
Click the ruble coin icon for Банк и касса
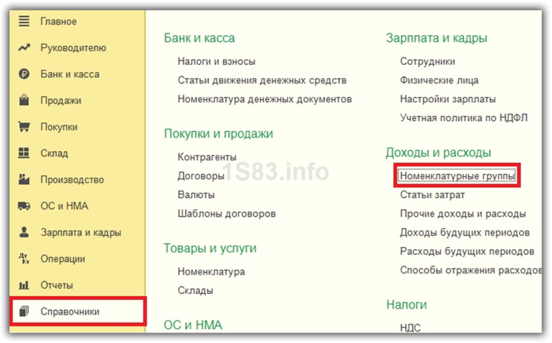[x=24, y=74]
